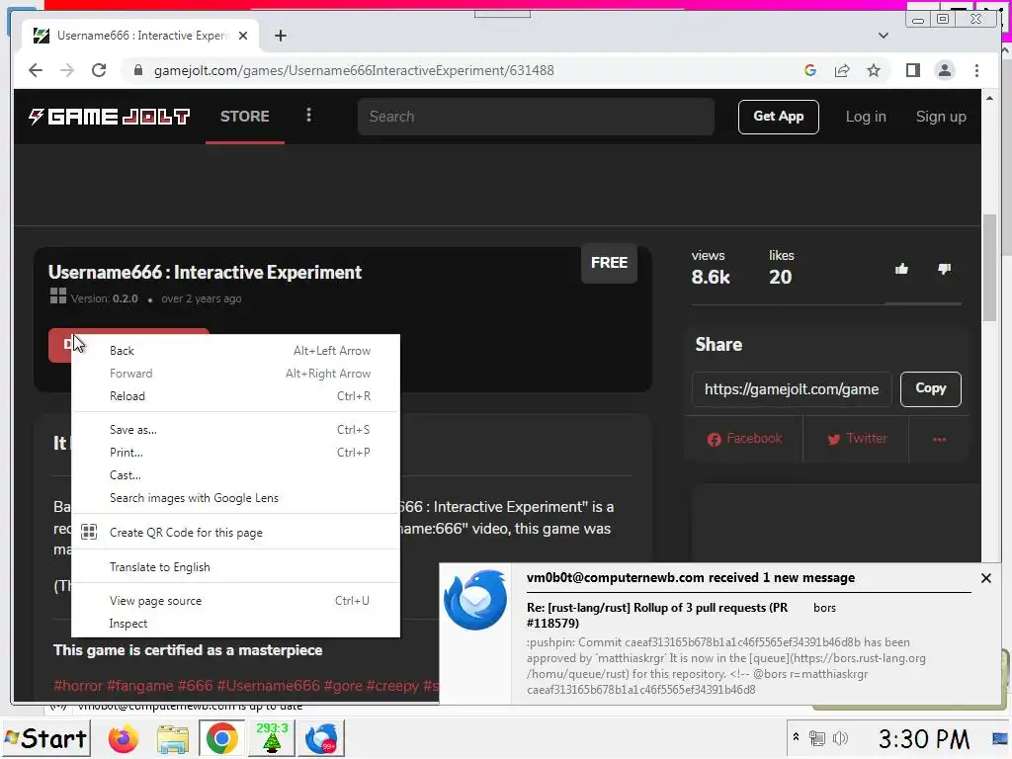
Task: Click the FREE price badge
Action: click(609, 263)
